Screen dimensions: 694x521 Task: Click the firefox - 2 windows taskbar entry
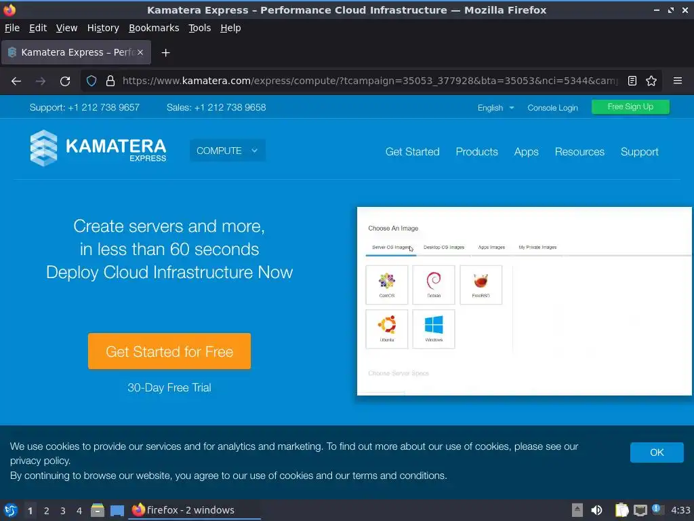[x=195, y=510]
